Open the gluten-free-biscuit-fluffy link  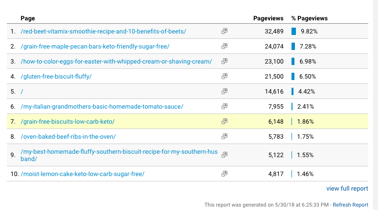pyautogui.click(x=56, y=77)
